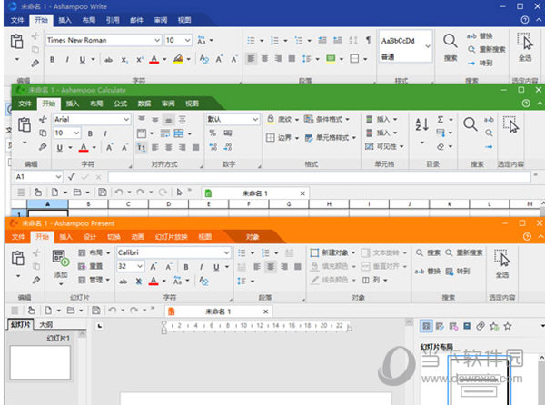545x405 pixels.
Task: Toggle Italic formatting in Ashampoo Write
Action: click(x=67, y=60)
